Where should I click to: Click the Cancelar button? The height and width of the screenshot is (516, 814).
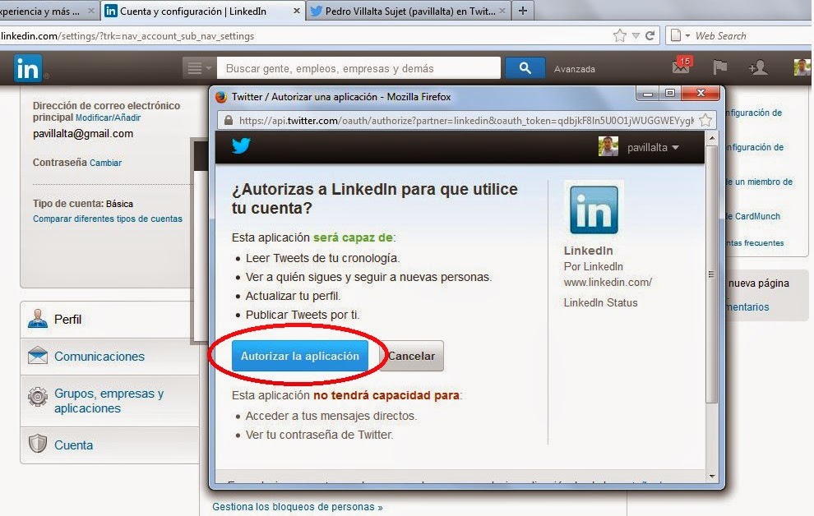tap(412, 357)
